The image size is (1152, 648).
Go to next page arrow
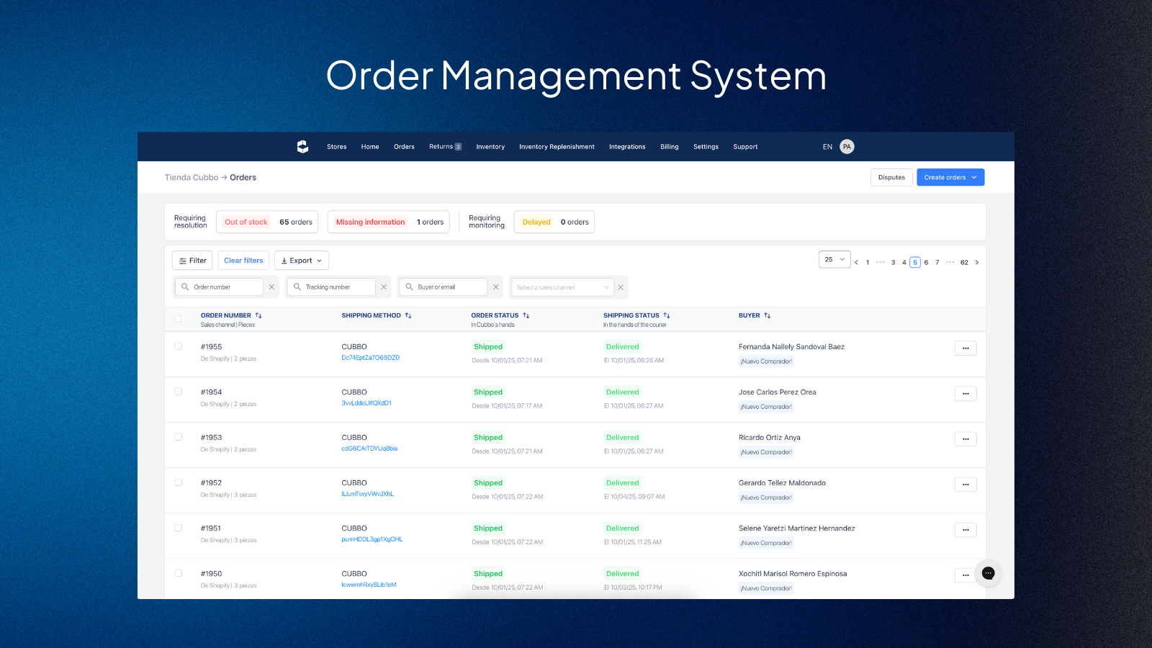(x=977, y=263)
